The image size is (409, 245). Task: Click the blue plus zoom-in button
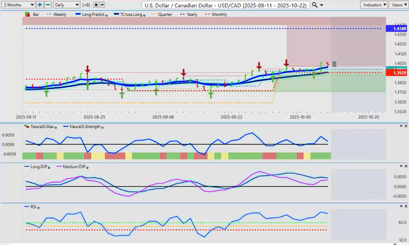pyautogui.click(x=40, y=5)
